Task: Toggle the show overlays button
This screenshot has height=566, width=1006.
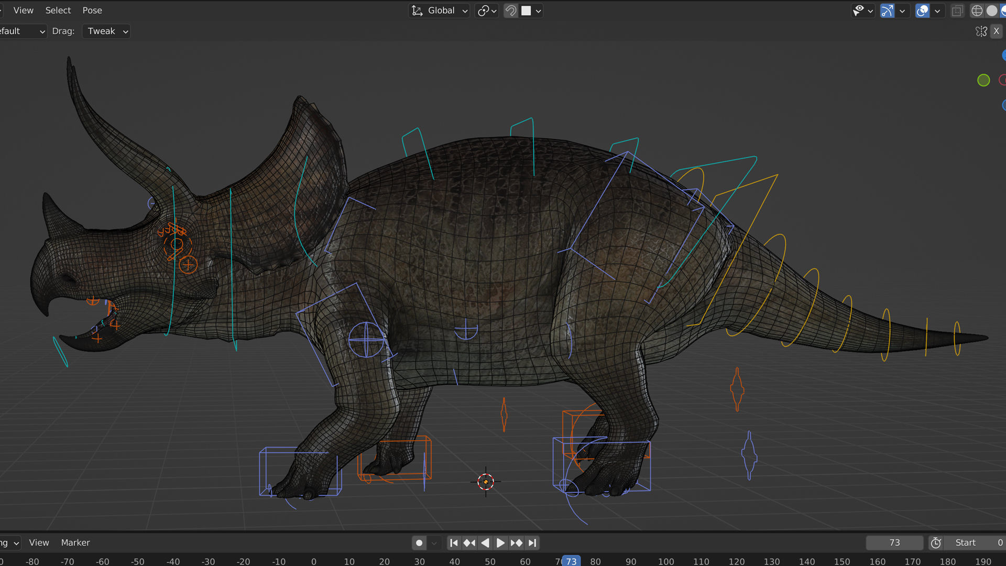Action: click(x=922, y=10)
